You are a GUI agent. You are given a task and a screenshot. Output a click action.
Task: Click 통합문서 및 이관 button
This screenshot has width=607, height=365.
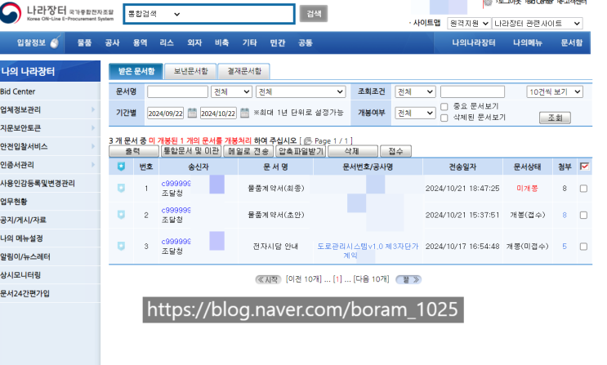pos(191,151)
